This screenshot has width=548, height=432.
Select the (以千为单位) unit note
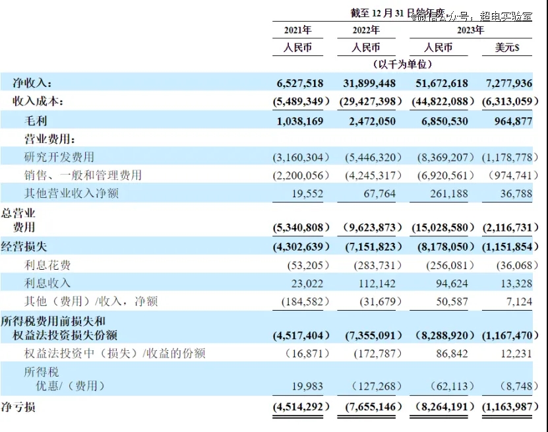tap(402, 65)
